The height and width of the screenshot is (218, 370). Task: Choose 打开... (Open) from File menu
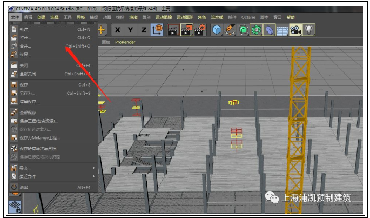pos(53,38)
